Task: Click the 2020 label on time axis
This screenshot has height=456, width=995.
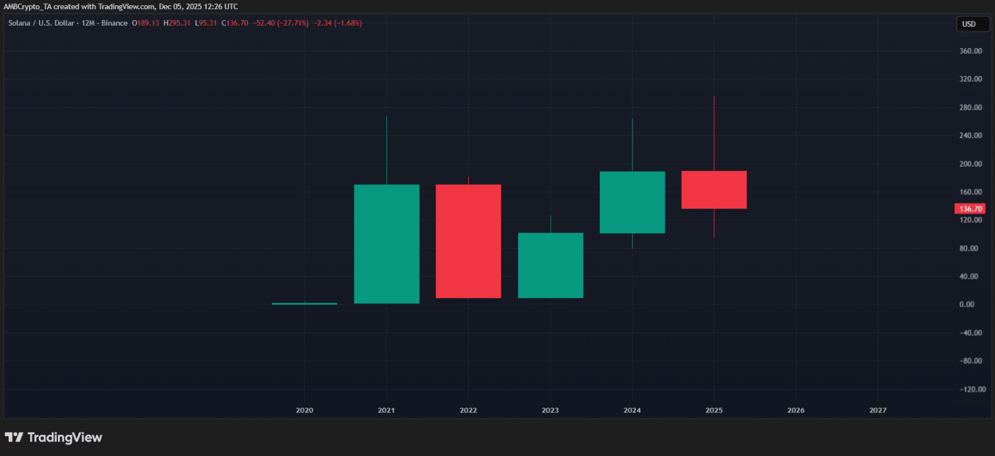Action: [304, 410]
